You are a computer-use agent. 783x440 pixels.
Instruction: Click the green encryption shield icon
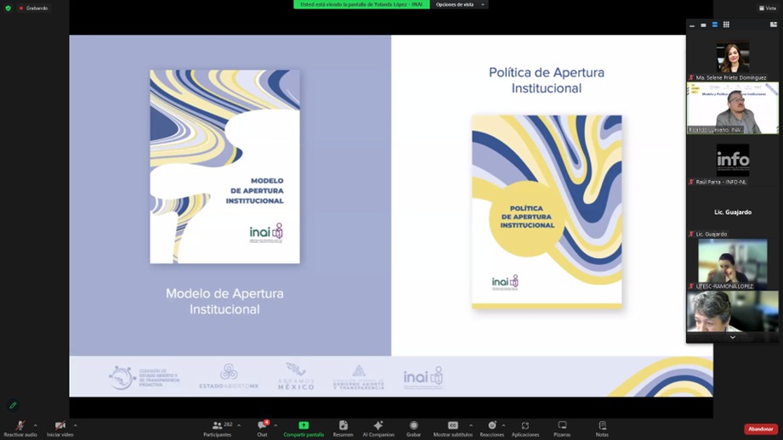[8, 8]
